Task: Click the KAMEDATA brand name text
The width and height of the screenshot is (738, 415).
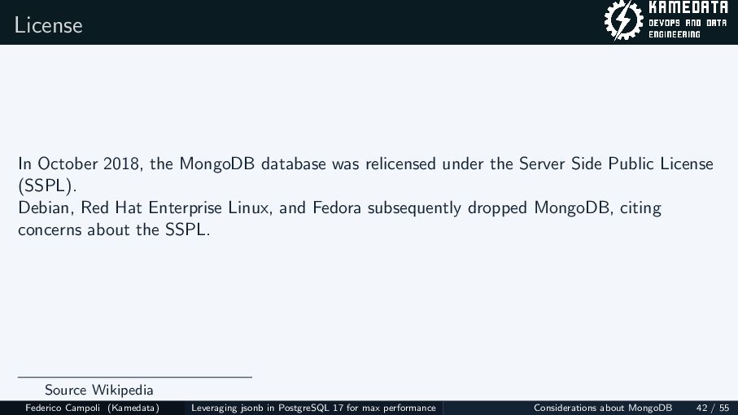Action: click(x=687, y=10)
